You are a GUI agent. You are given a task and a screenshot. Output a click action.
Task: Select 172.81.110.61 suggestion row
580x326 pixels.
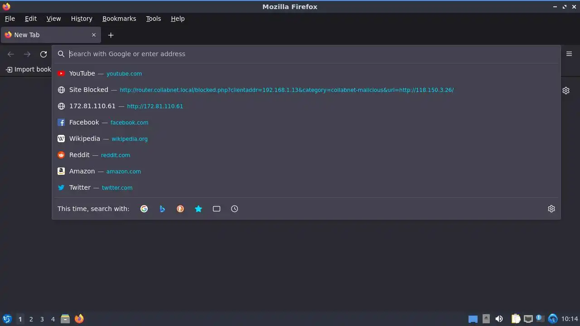306,106
